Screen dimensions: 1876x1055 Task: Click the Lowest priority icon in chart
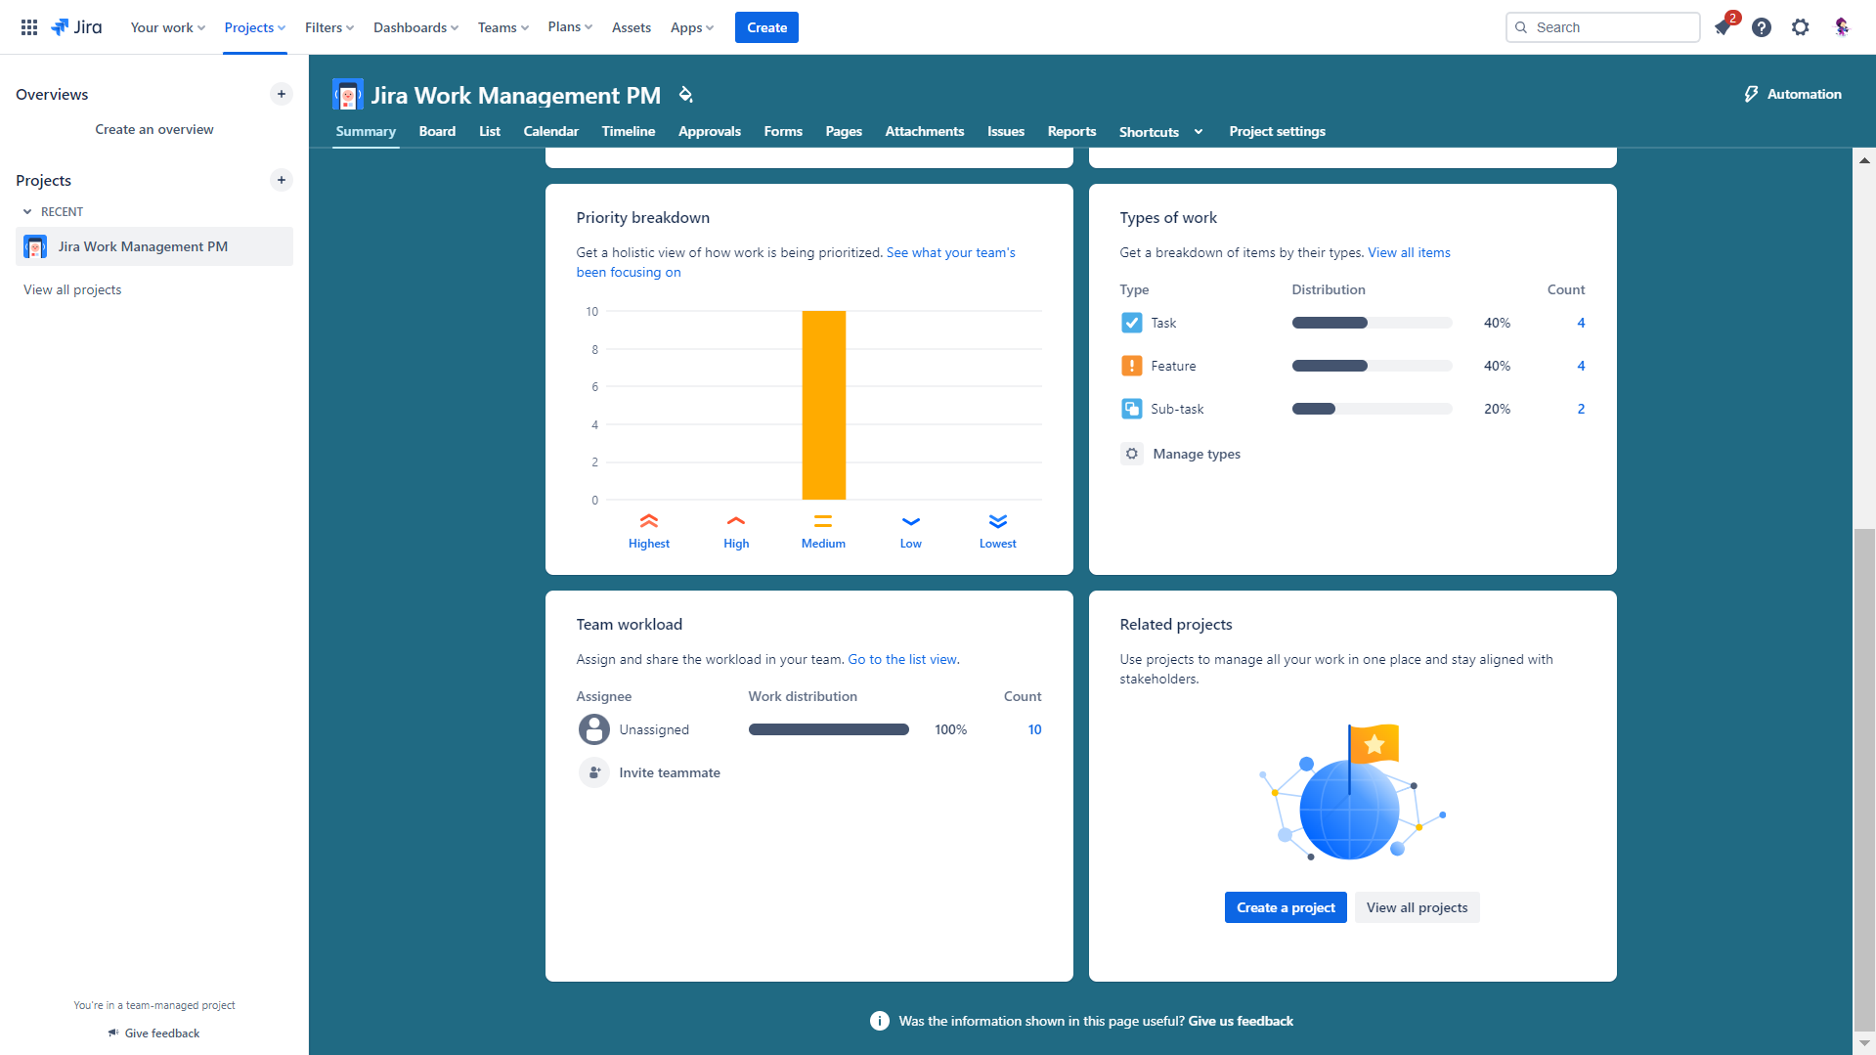pyautogui.click(x=998, y=521)
